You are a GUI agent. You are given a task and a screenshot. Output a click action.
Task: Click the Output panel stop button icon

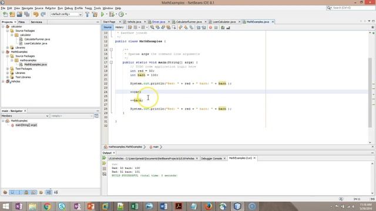pyautogui.click(x=104, y=169)
